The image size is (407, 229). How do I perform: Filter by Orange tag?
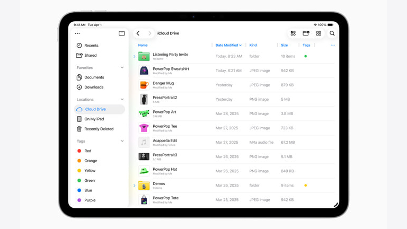click(100, 161)
